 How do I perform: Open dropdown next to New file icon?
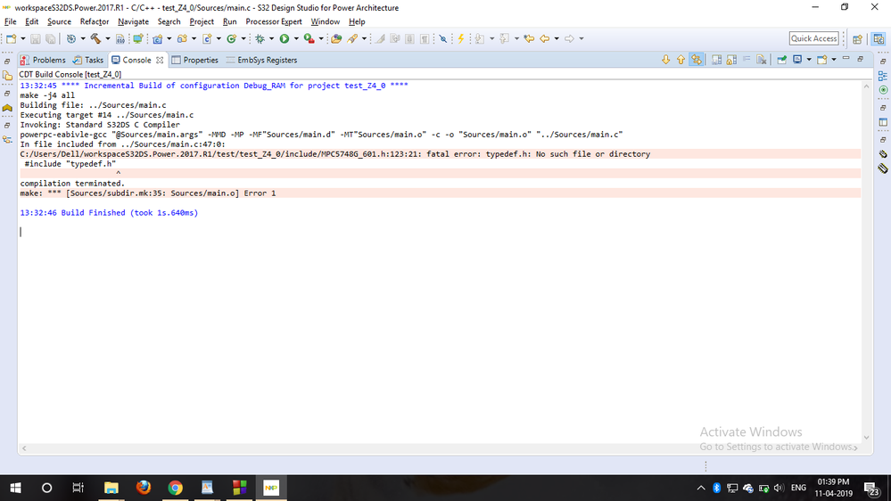coord(22,38)
